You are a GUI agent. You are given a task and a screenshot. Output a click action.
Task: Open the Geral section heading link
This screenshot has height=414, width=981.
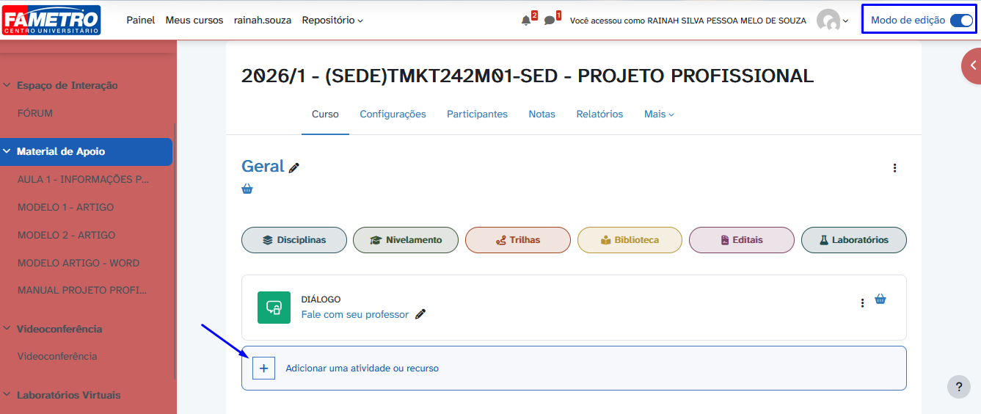(263, 167)
